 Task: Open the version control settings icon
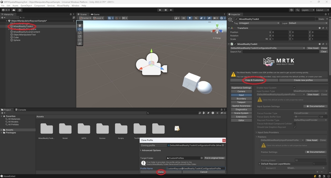click(20, 10)
